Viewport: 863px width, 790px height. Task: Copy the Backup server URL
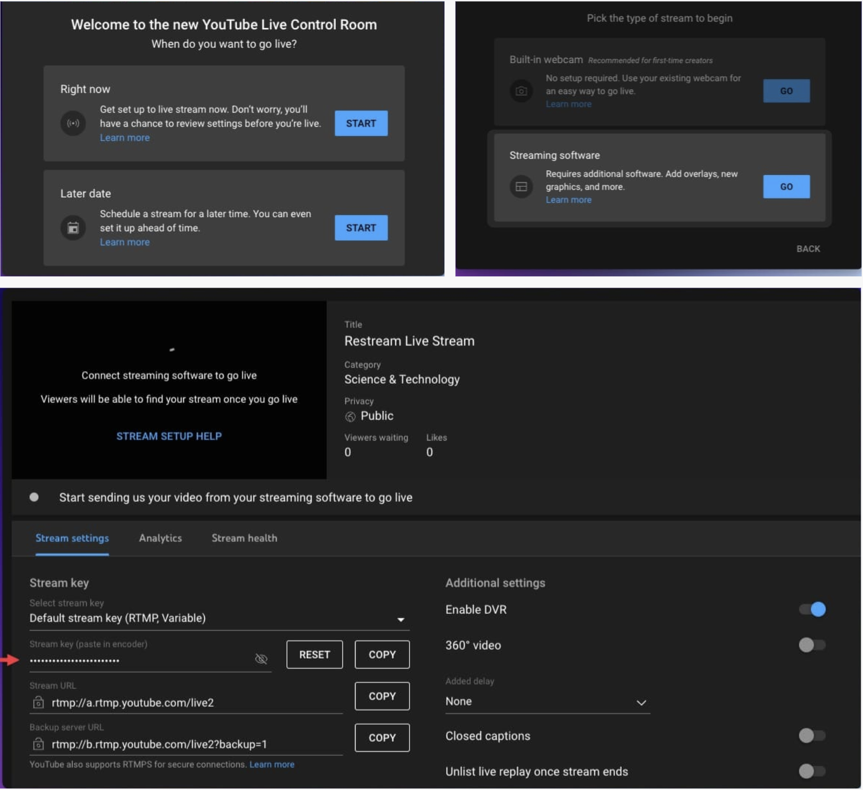click(382, 738)
